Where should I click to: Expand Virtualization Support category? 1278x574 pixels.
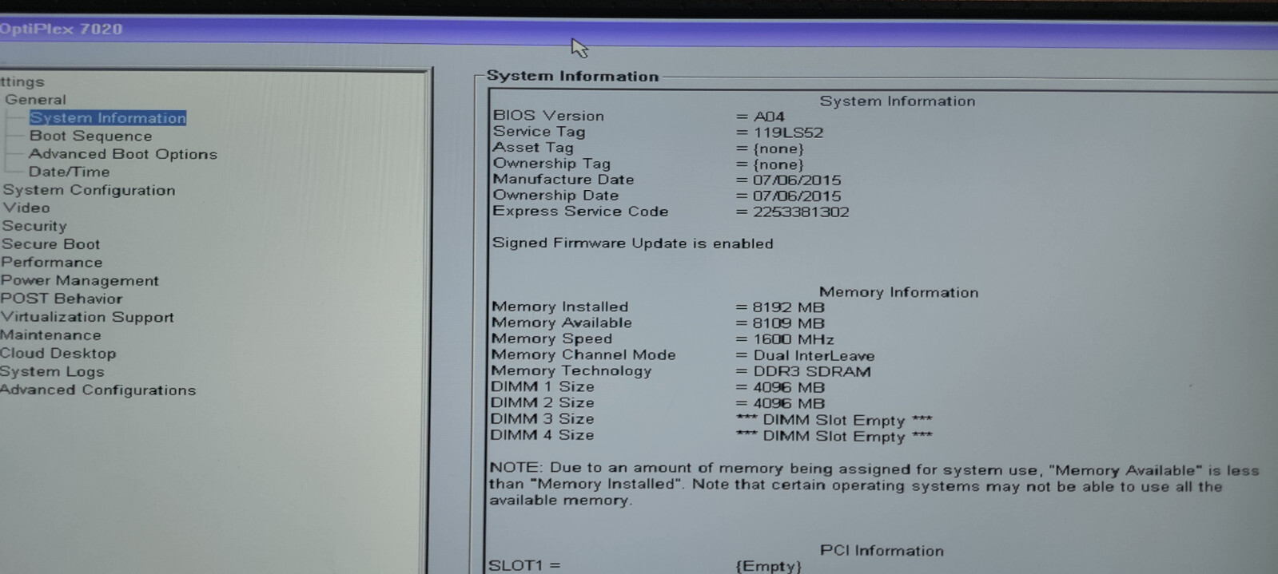click(87, 317)
